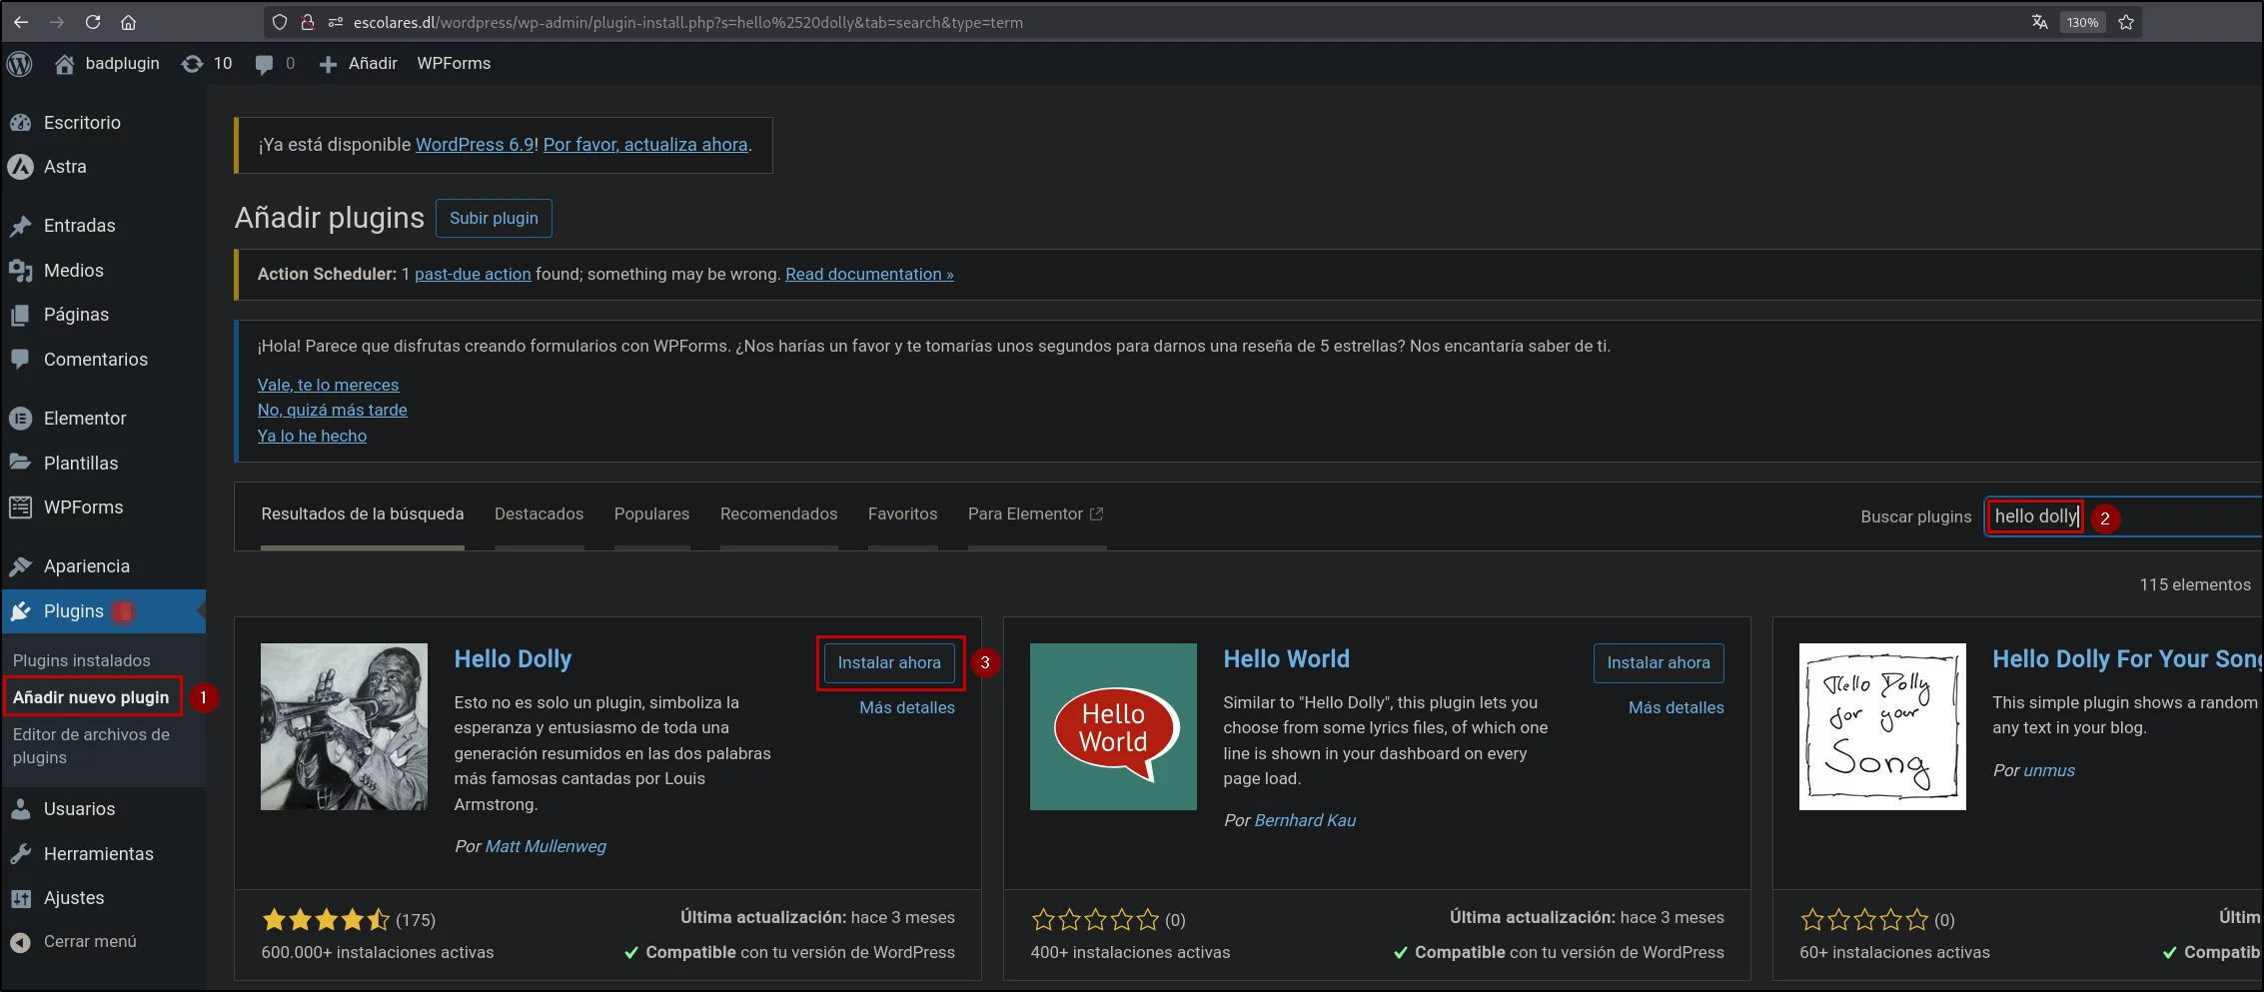Open the badplugin site menu

tap(107, 64)
